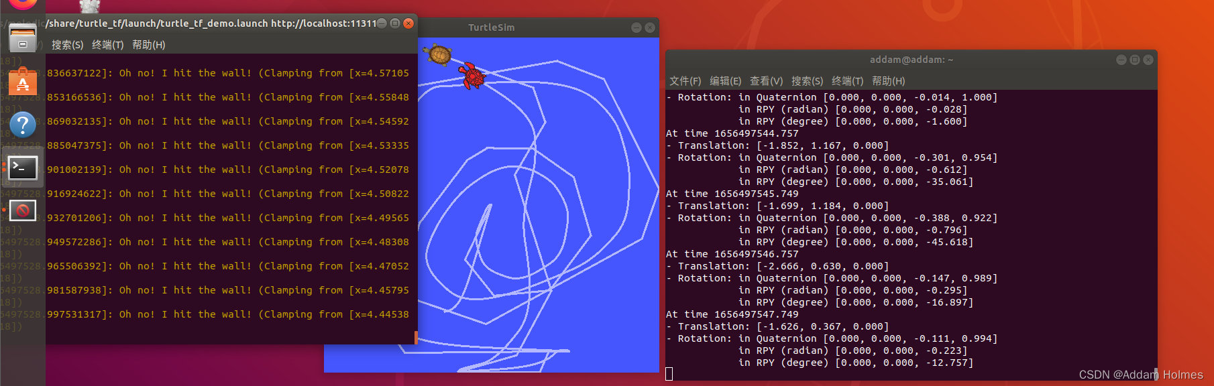Click the brown turtle in TurtleSim
The image size is (1214, 386).
tap(439, 54)
